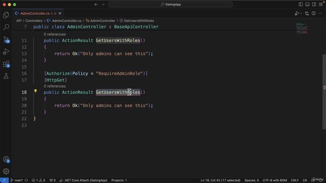Click CRLF end of line setting

pyautogui.click(x=294, y=180)
